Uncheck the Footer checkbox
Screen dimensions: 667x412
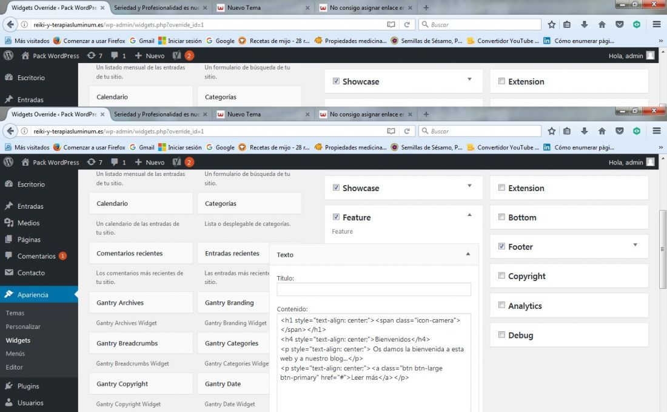[501, 246]
